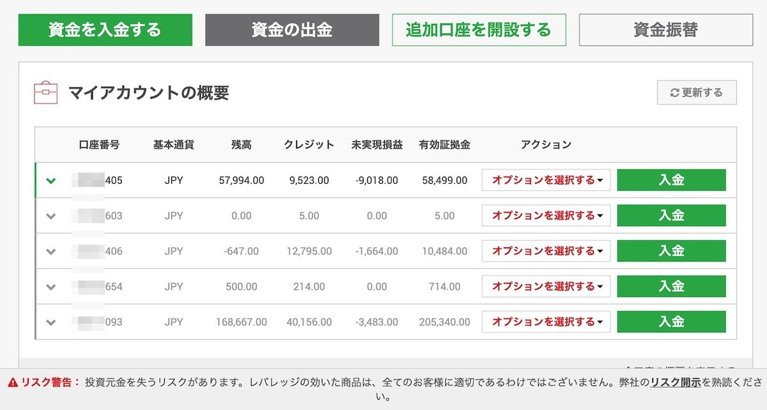Click 入金 button for account 405

[671, 180]
